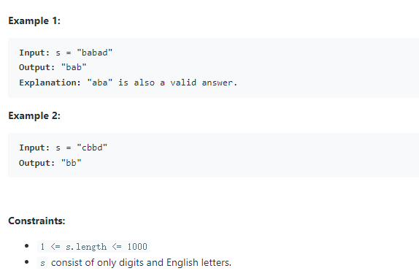Click the bold 'Output:' label in Example 1
The height and width of the screenshot is (279, 419).
click(x=37, y=67)
